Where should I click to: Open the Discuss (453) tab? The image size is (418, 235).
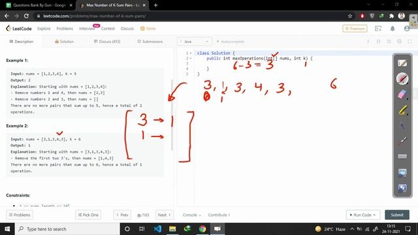click(x=107, y=42)
